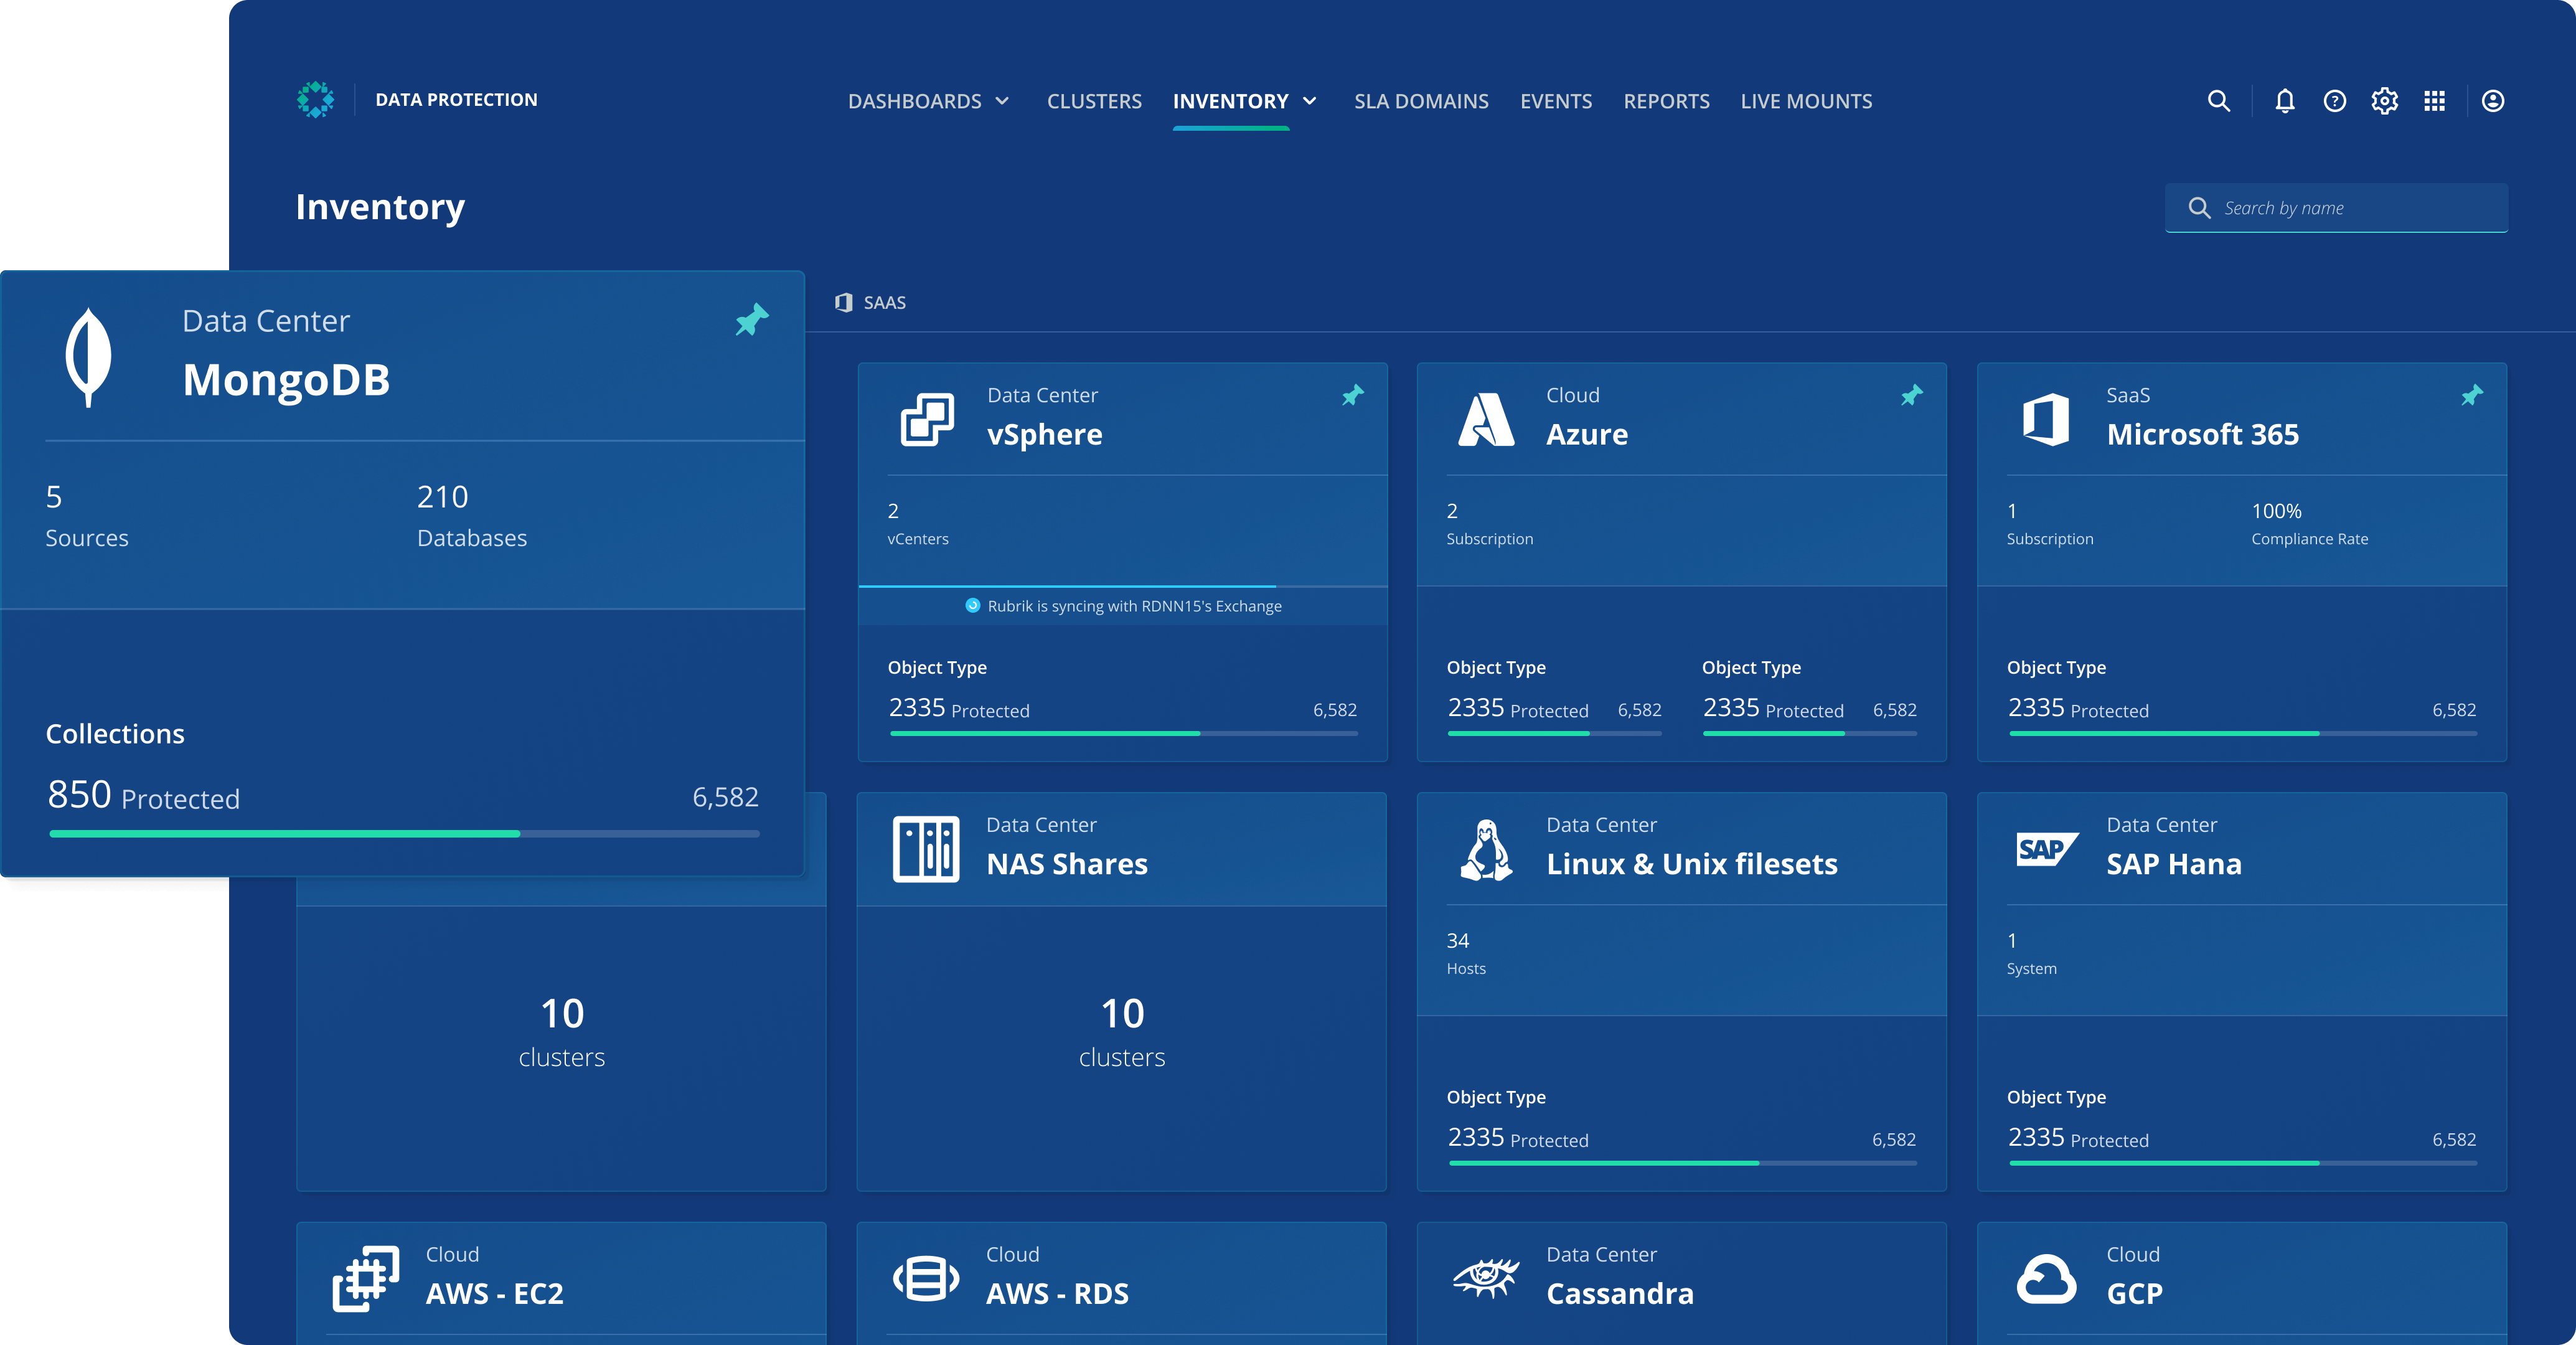Open the settings gear icon
Screen dimensions: 2576x1345
2384,101
